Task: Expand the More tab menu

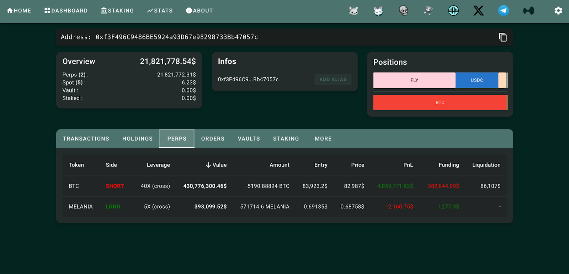Action: point(323,139)
